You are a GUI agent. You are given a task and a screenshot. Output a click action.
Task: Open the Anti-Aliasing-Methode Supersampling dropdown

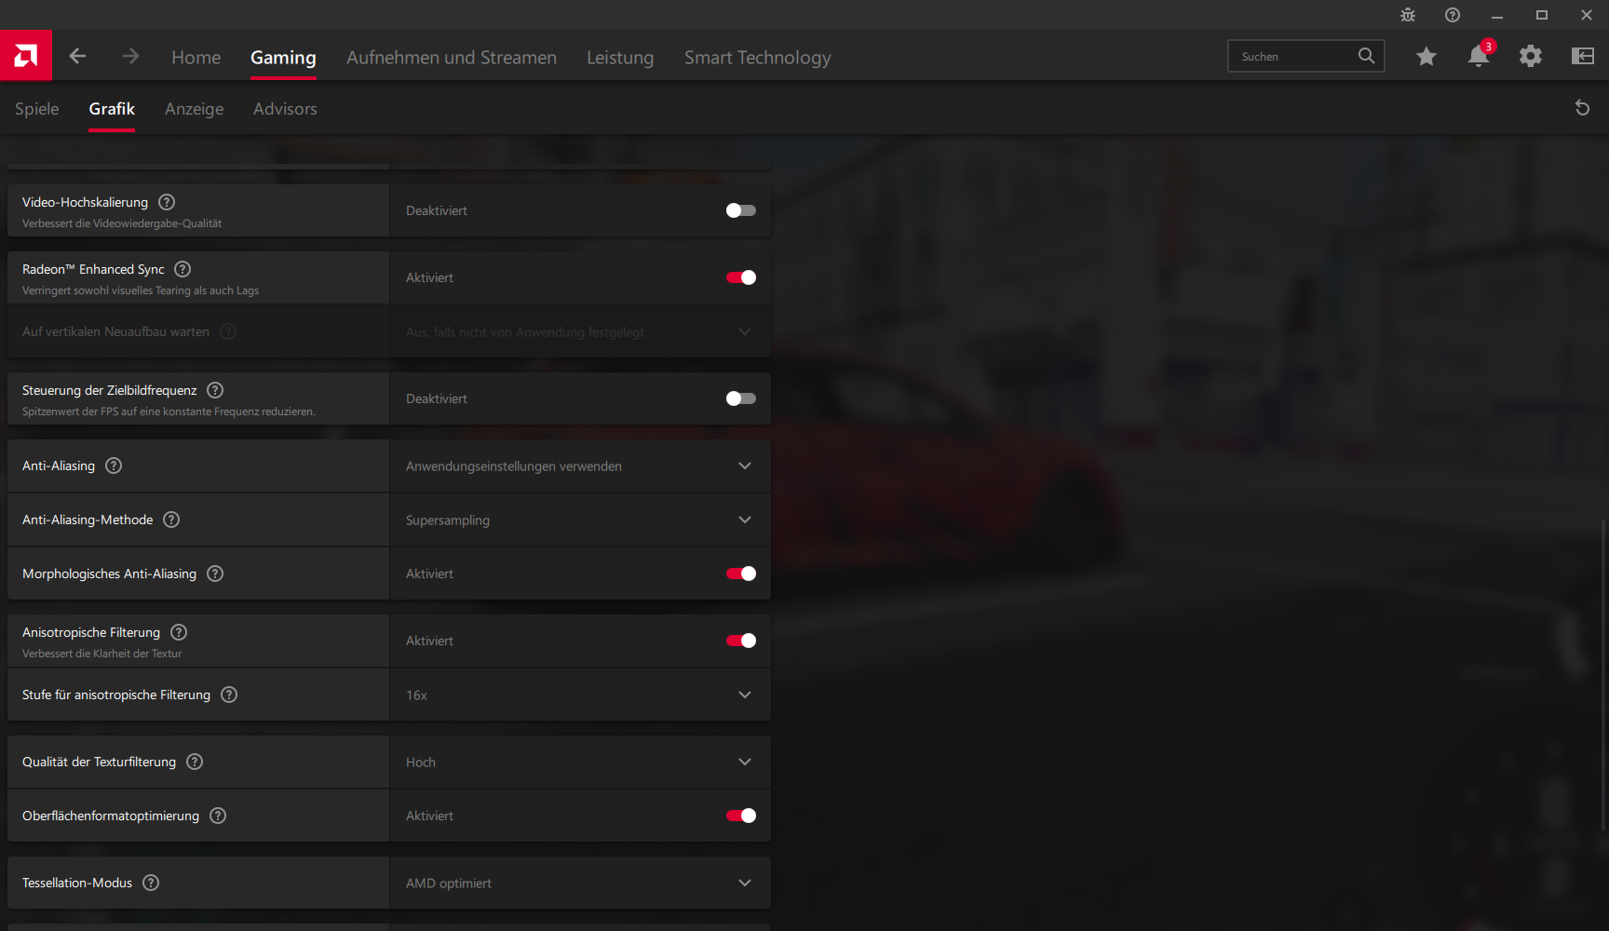point(580,519)
